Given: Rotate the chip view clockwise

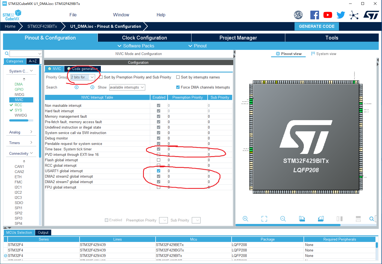Looking at the screenshot, I should [302, 219].
